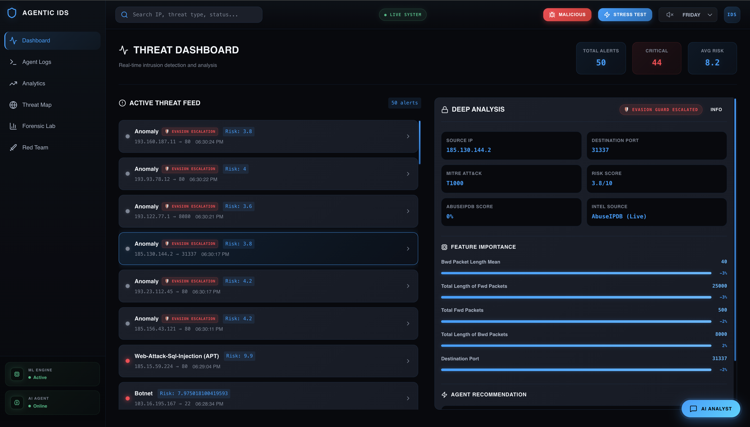The image size is (750, 427).
Task: Click the Agentic IDS shield logo
Action: (x=12, y=13)
